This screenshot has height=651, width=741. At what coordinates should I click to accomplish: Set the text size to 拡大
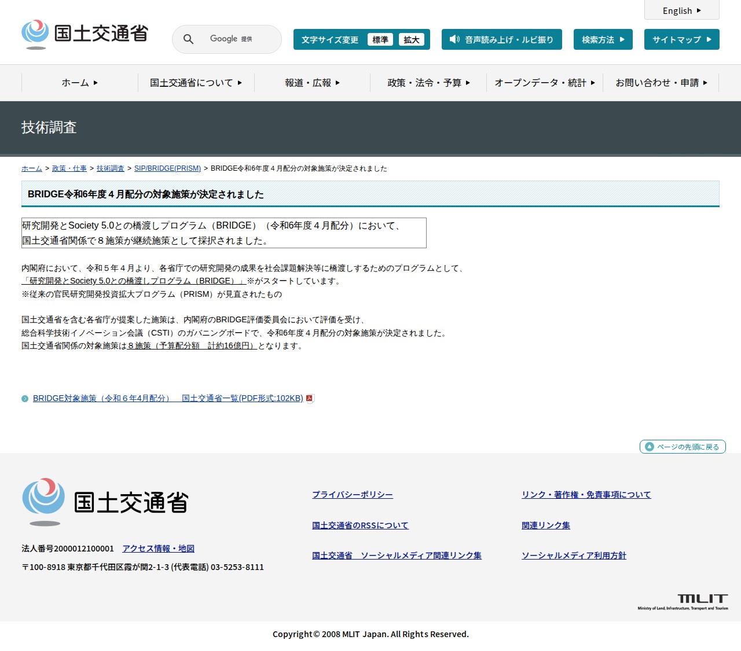click(x=412, y=39)
